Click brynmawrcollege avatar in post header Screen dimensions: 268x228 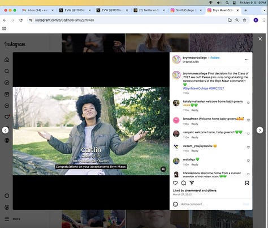[x=176, y=60]
